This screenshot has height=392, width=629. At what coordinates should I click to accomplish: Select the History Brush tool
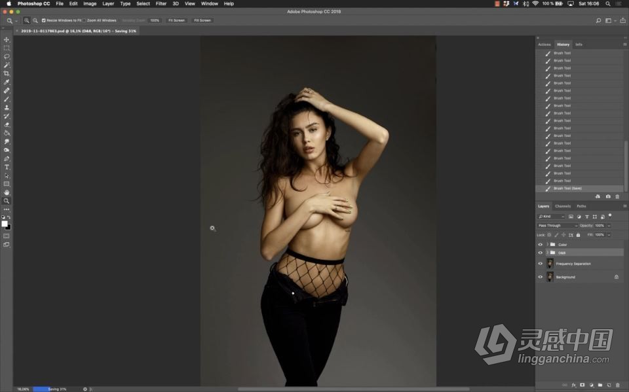[x=7, y=116]
